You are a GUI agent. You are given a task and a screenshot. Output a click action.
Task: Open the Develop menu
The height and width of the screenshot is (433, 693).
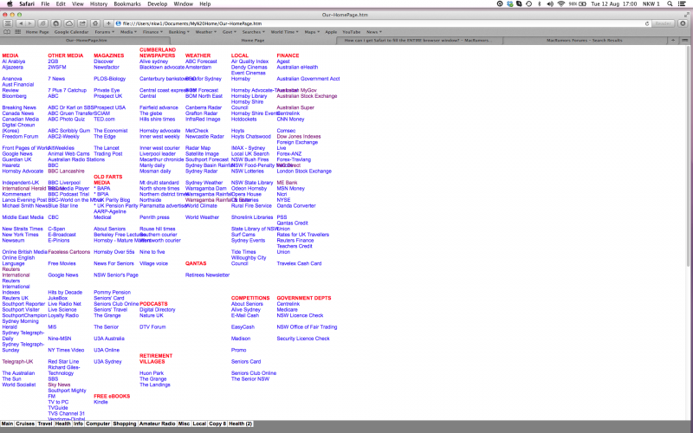pos(158,4)
